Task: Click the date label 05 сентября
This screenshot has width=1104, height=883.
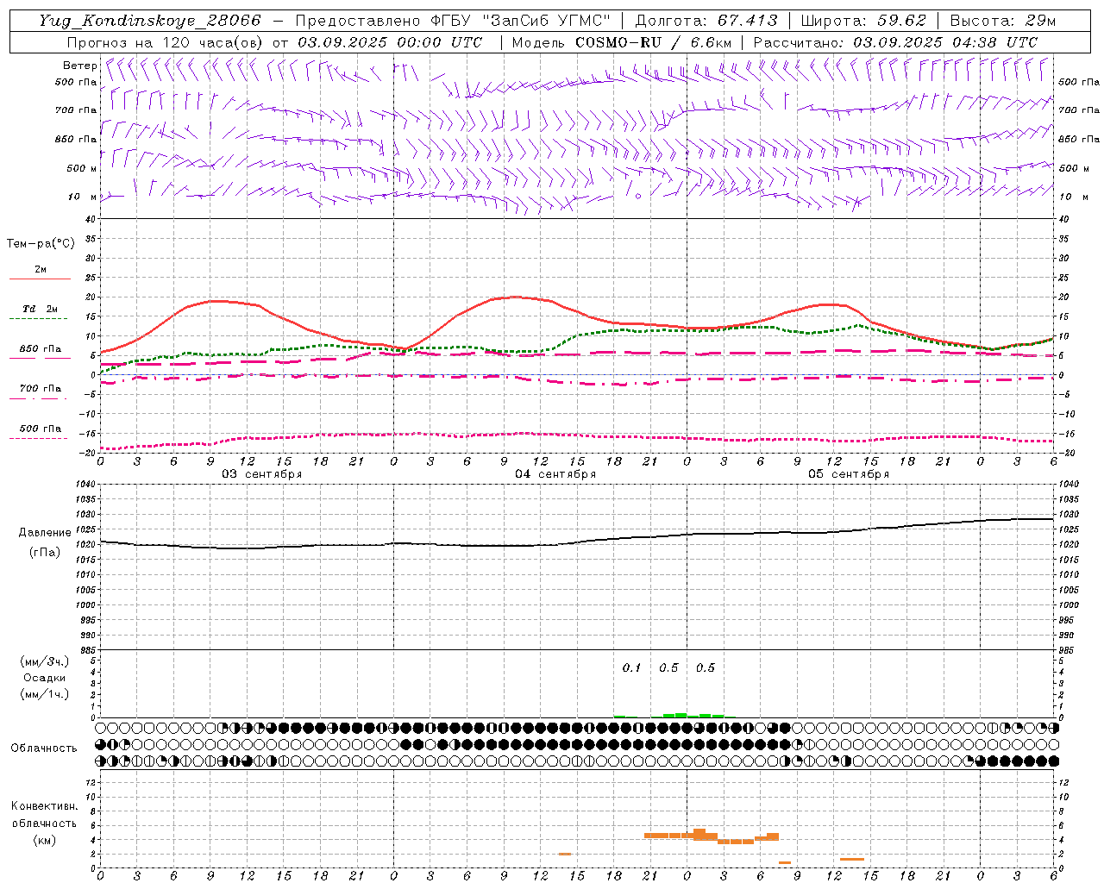Action: coord(849,473)
